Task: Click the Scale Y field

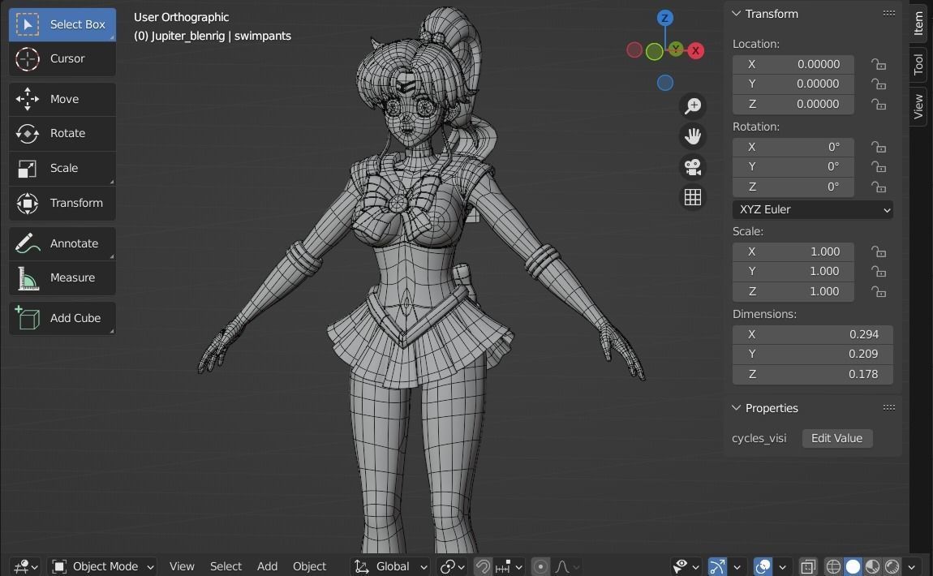Action: click(793, 271)
